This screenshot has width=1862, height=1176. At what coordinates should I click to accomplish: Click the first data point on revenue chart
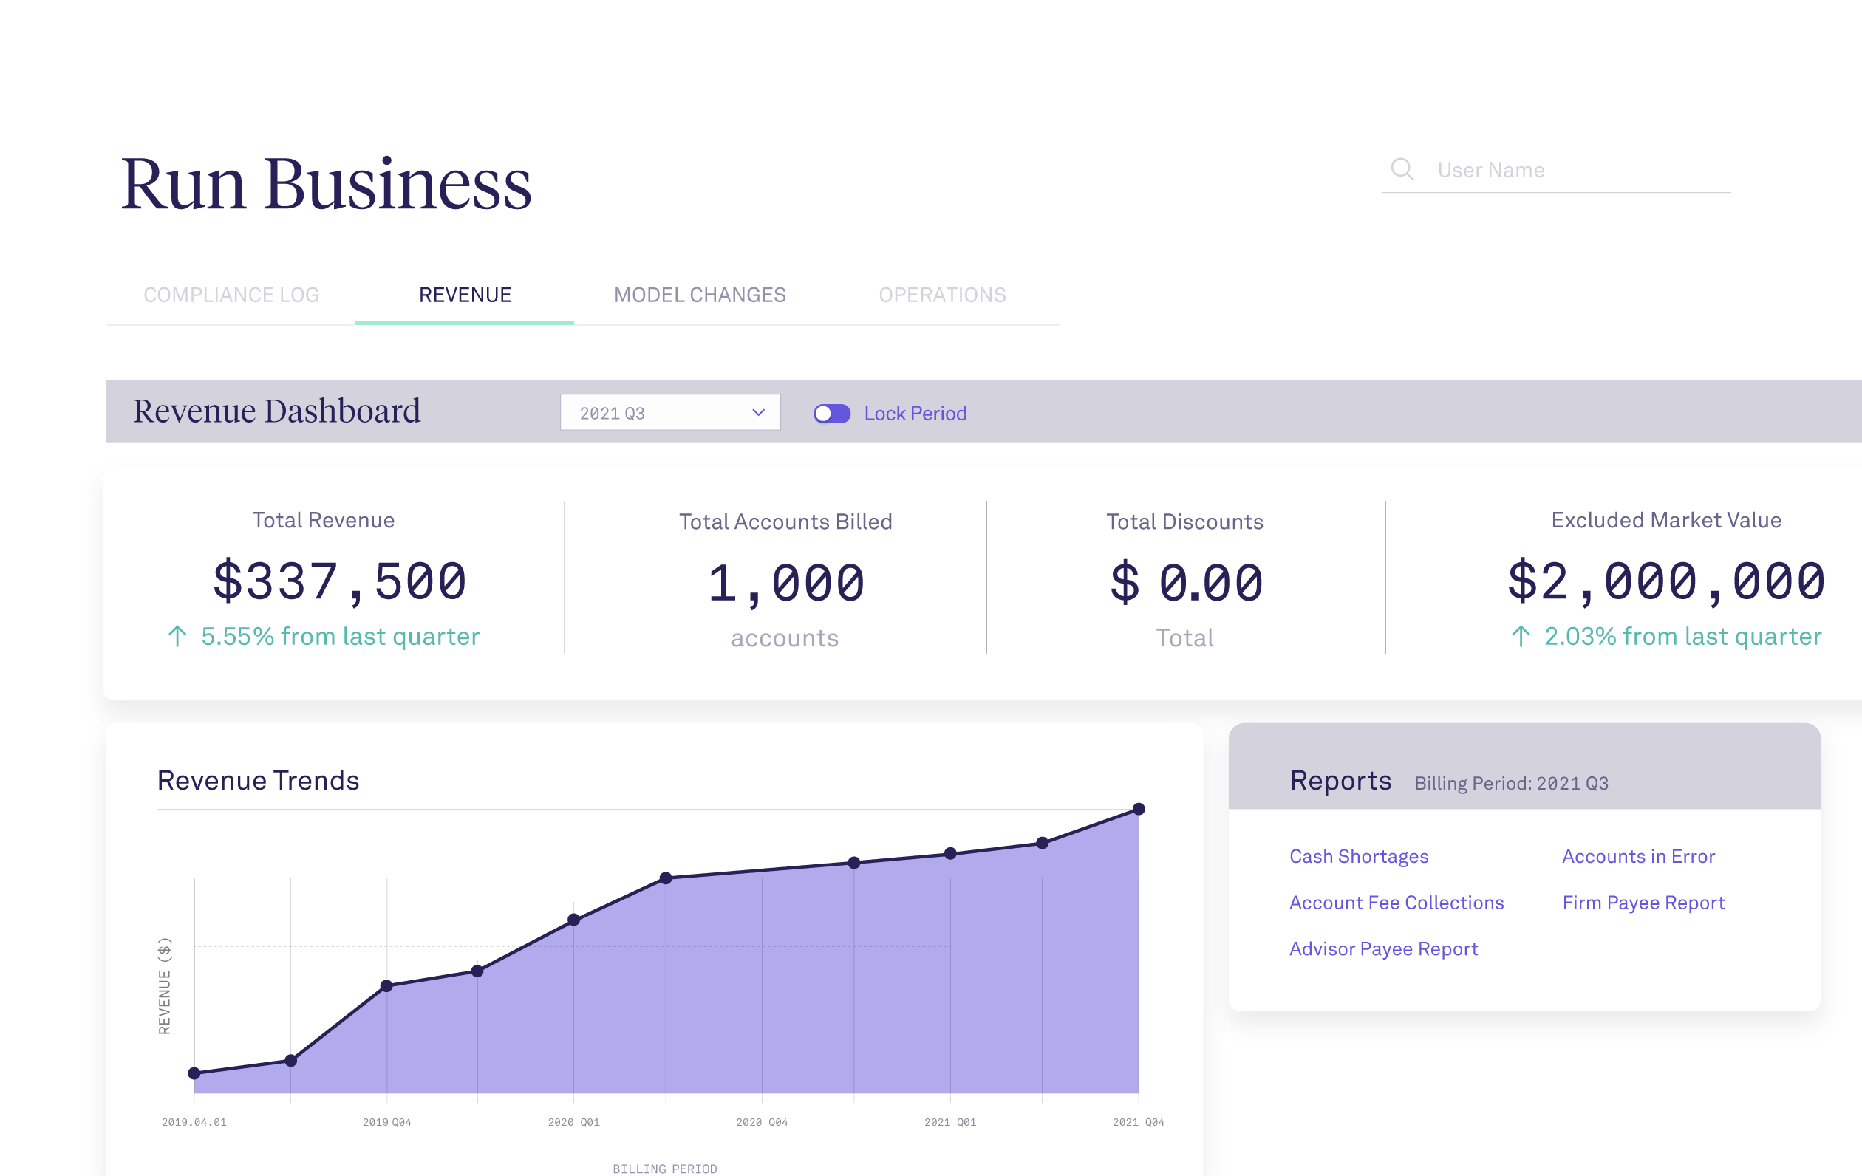(x=194, y=1073)
